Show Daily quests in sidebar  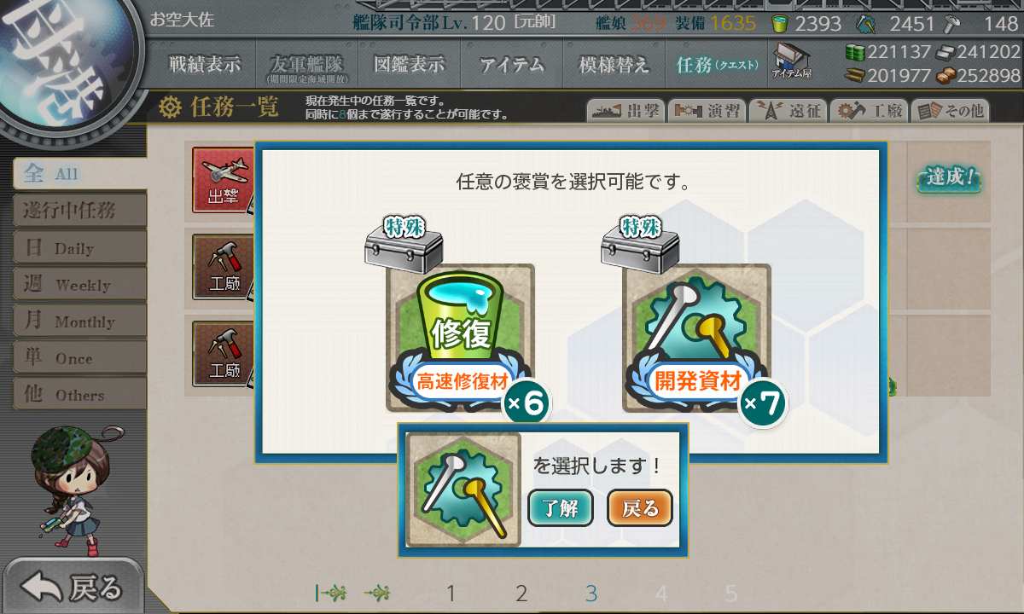pos(79,247)
